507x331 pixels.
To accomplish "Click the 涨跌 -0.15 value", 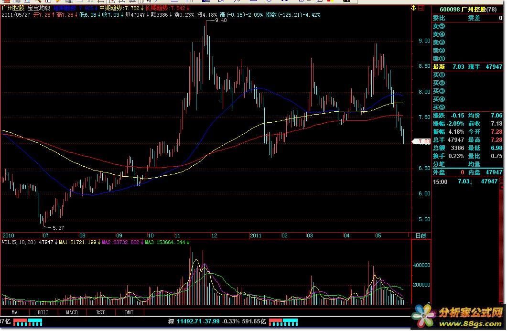I will coord(457,116).
